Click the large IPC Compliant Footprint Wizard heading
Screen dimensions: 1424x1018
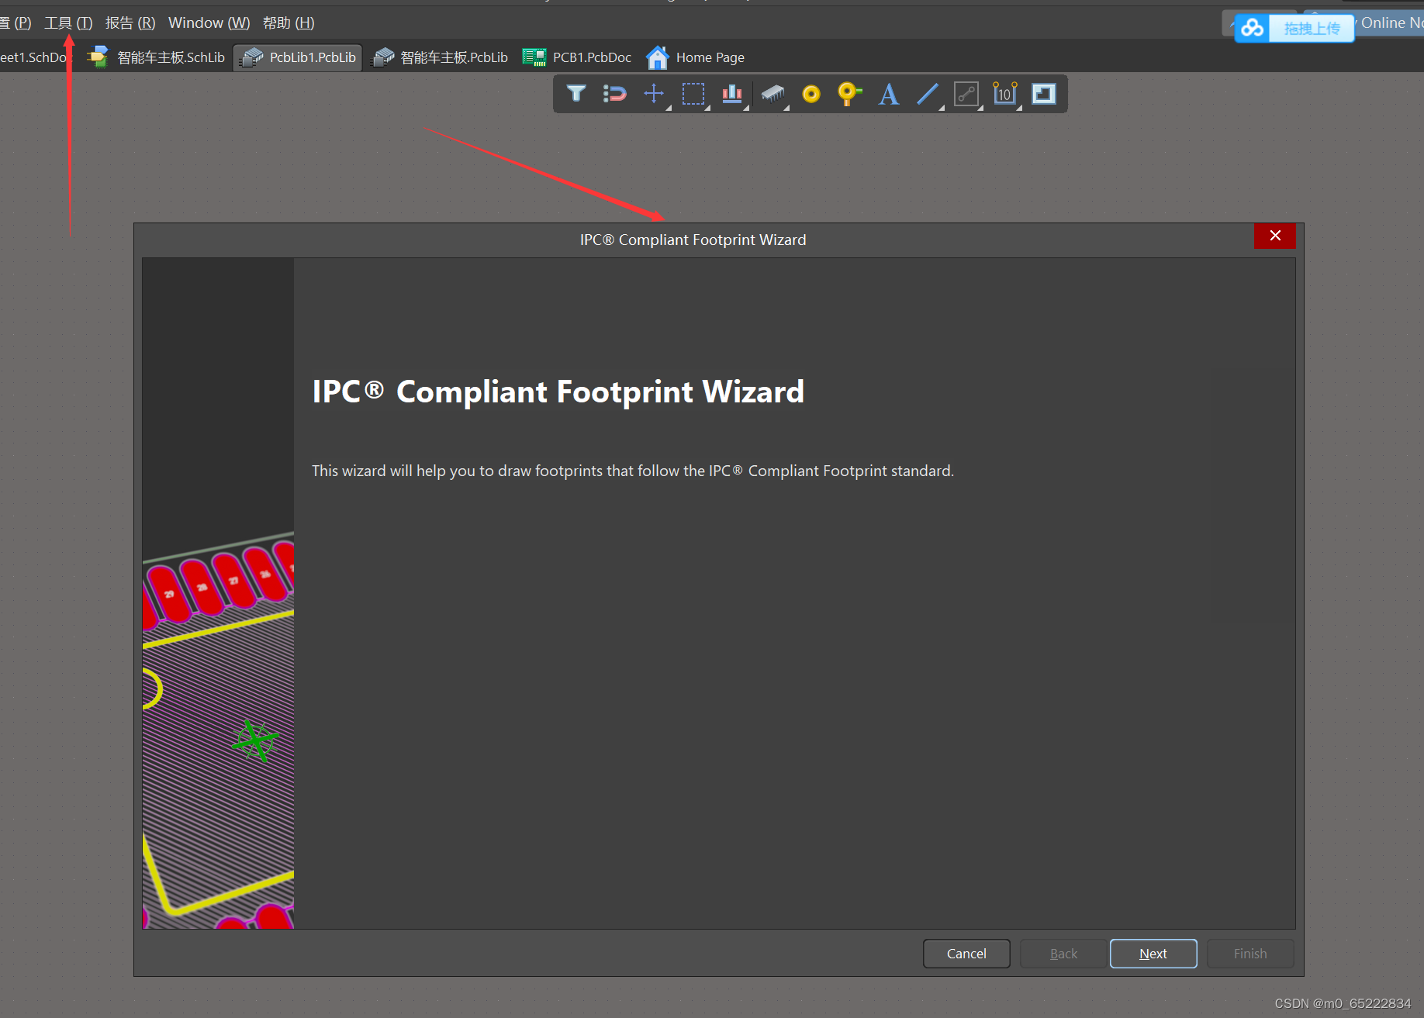pyautogui.click(x=558, y=392)
